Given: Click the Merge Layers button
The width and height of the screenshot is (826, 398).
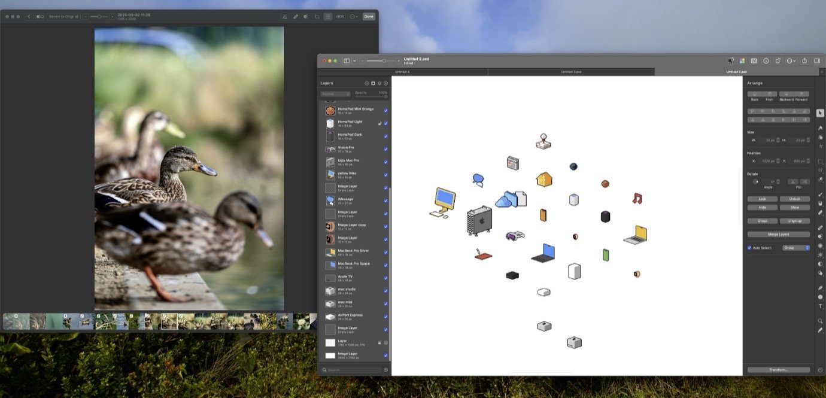Looking at the screenshot, I should point(778,234).
